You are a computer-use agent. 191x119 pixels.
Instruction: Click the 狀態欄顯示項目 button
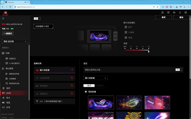click(43, 26)
